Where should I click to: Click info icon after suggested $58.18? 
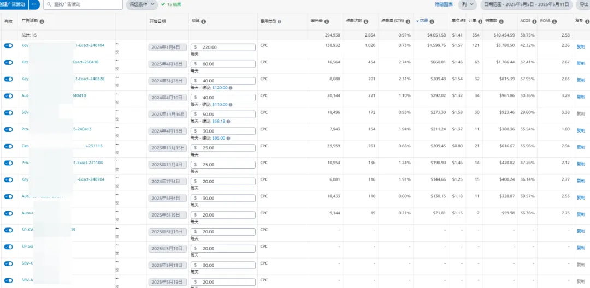[228, 121]
